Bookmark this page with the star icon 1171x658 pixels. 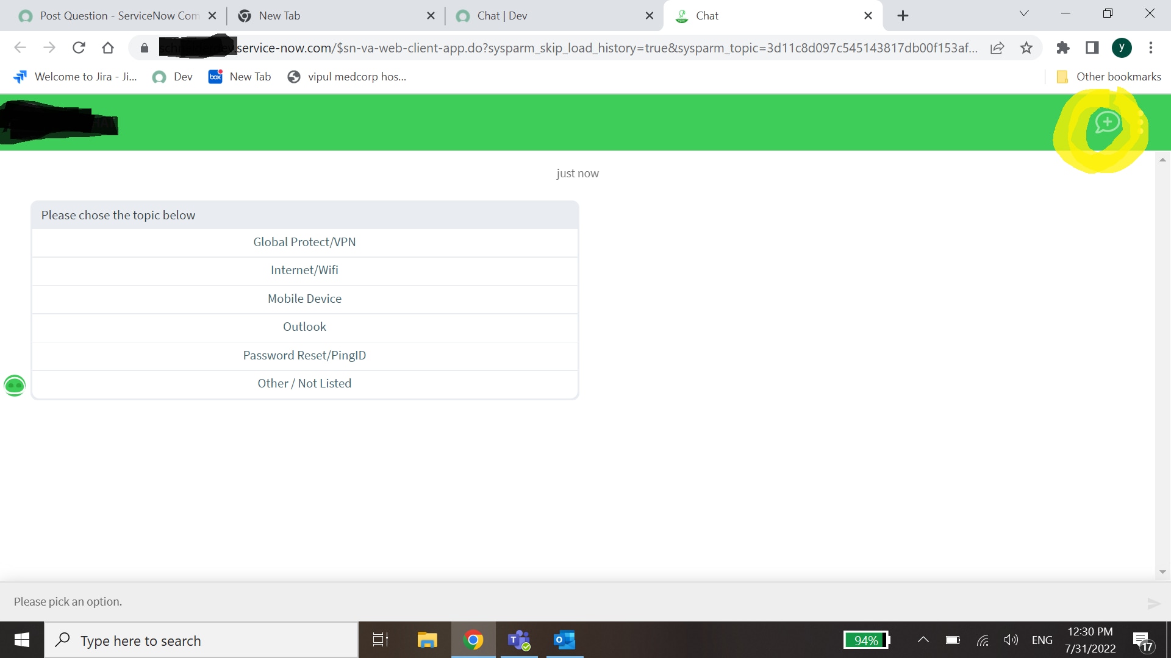coord(1027,48)
